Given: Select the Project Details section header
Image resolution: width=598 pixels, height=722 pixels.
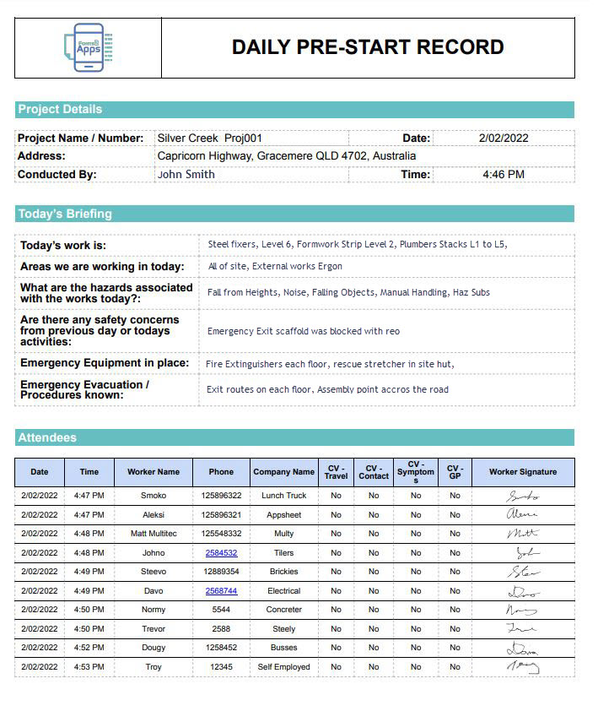Looking at the screenshot, I should tap(60, 110).
